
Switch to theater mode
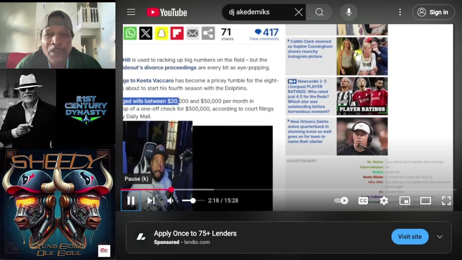pyautogui.click(x=426, y=200)
